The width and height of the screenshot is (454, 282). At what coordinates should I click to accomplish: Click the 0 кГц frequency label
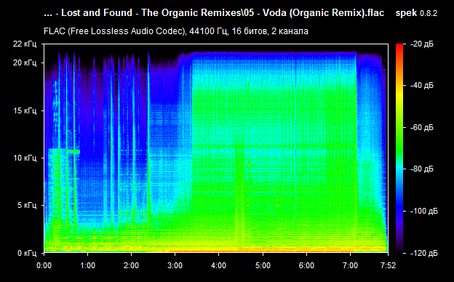click(x=27, y=253)
